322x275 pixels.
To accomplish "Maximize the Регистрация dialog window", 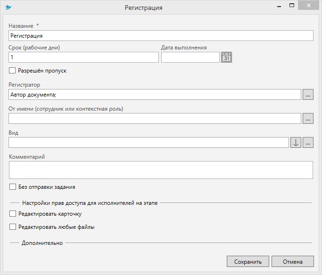I will [292, 6].
